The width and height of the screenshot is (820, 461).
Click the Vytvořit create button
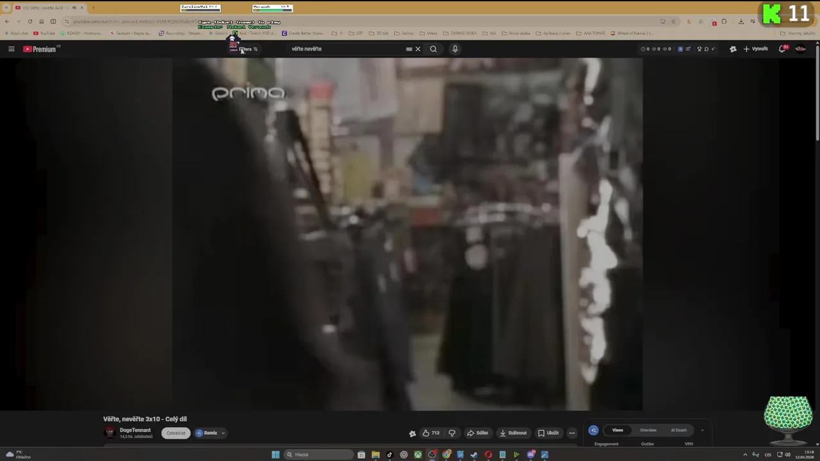click(x=755, y=49)
